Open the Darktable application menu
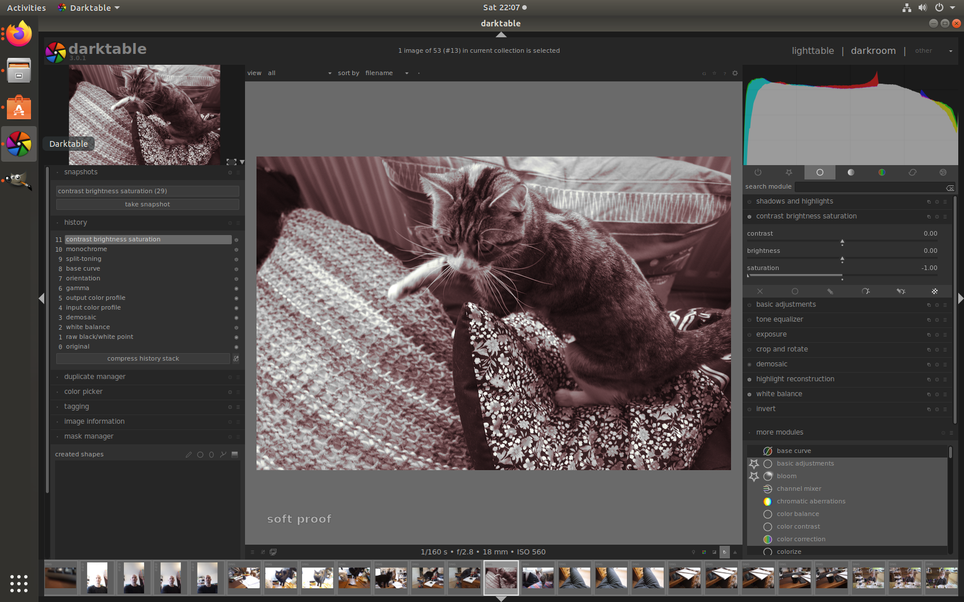Screen dimensions: 964x602 [89, 8]
